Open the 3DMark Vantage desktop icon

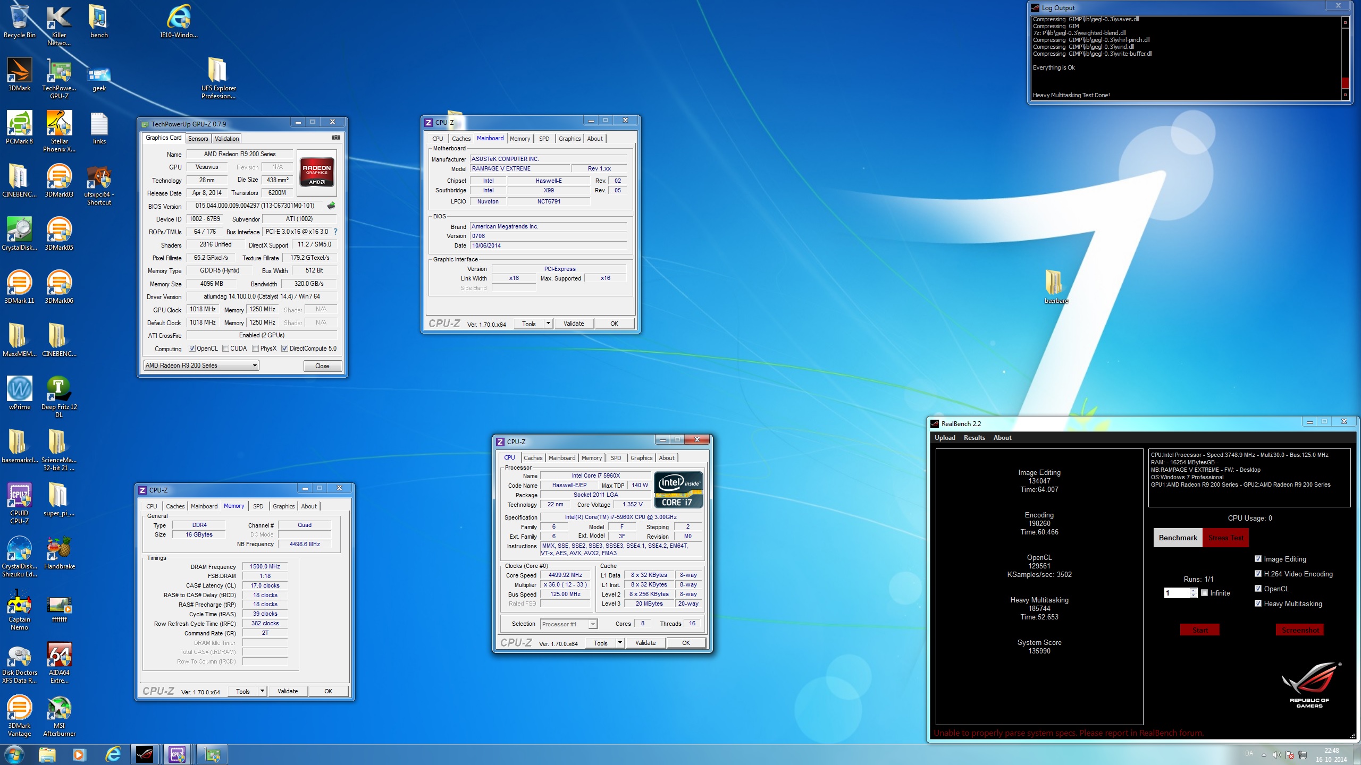coord(20,716)
